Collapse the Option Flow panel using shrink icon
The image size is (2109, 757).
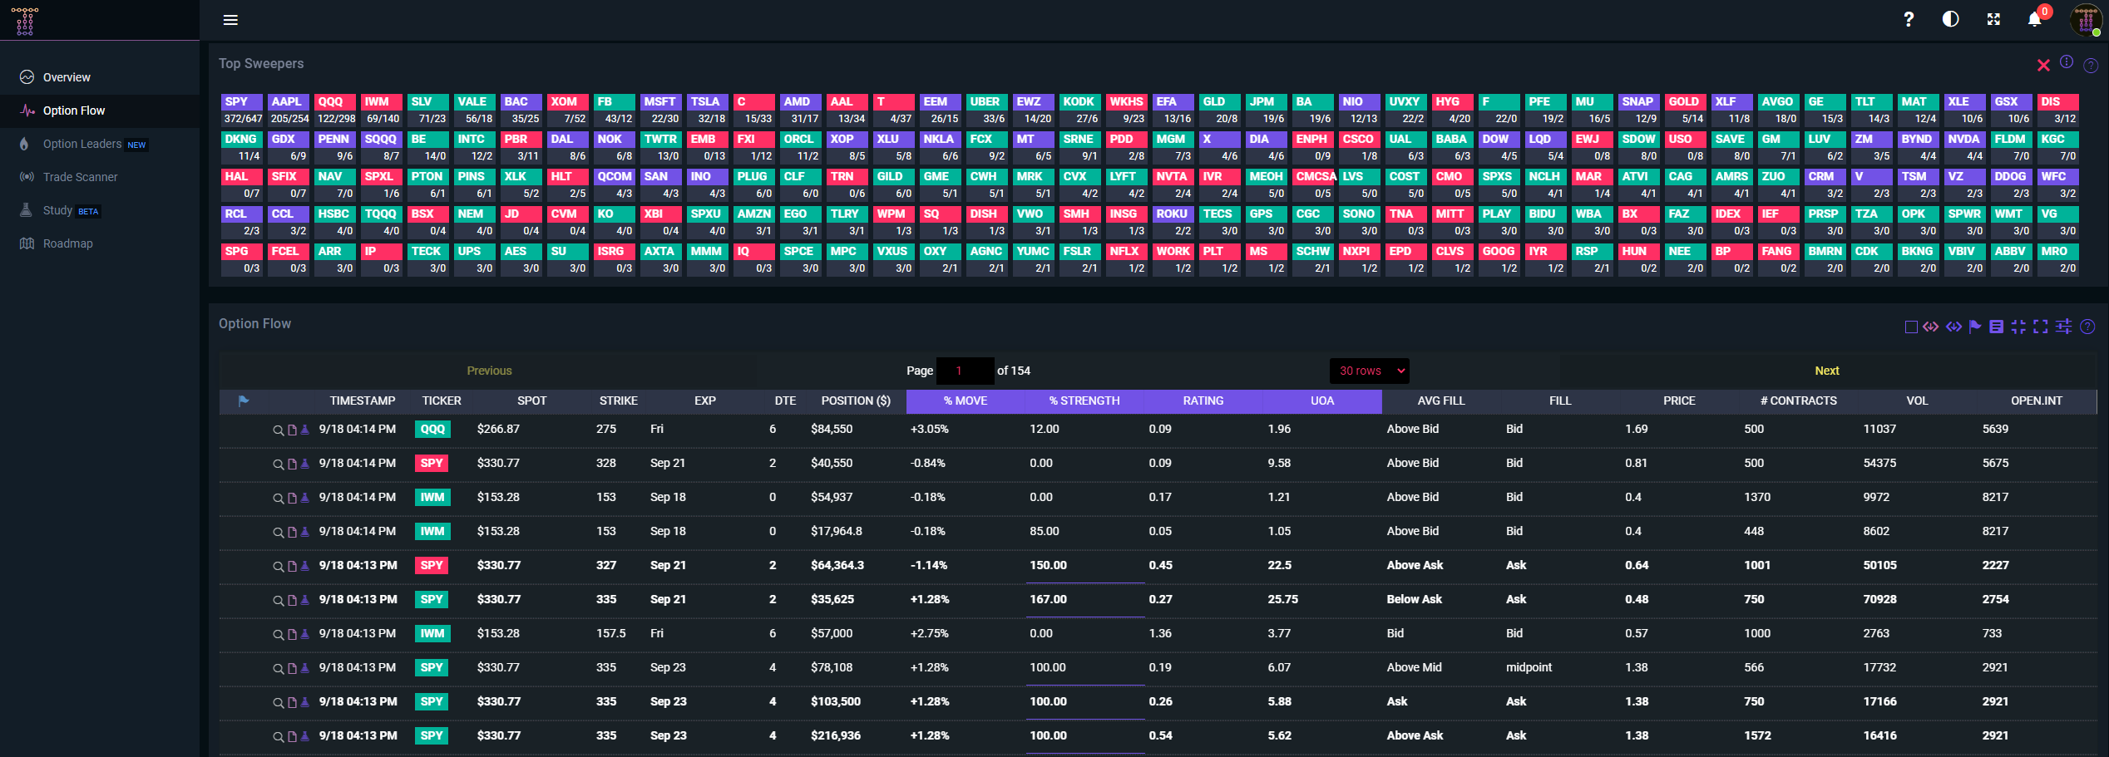click(x=2018, y=327)
